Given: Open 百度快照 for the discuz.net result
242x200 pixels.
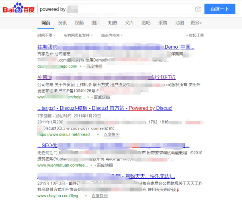Looking at the screenshot, I should click(x=111, y=134).
